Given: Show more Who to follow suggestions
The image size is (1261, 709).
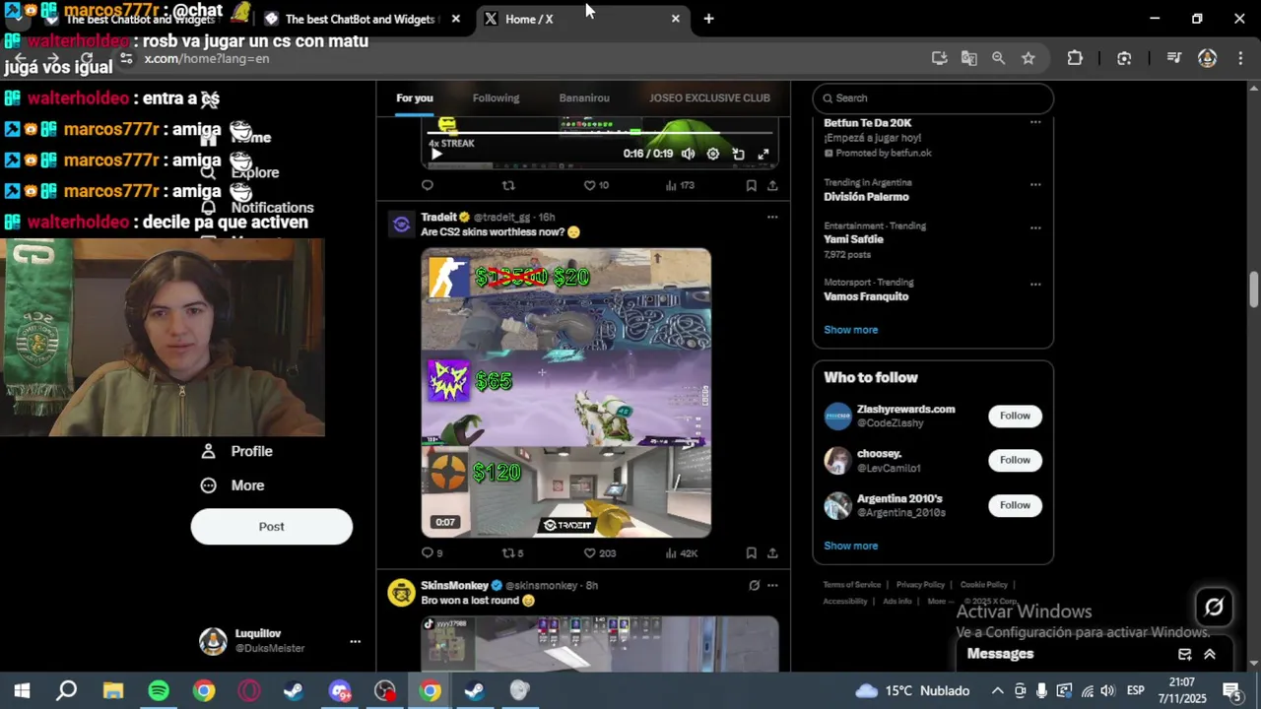Looking at the screenshot, I should click(850, 546).
